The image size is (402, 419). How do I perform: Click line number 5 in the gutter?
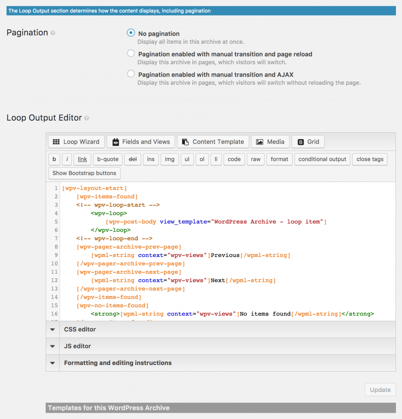(56, 221)
